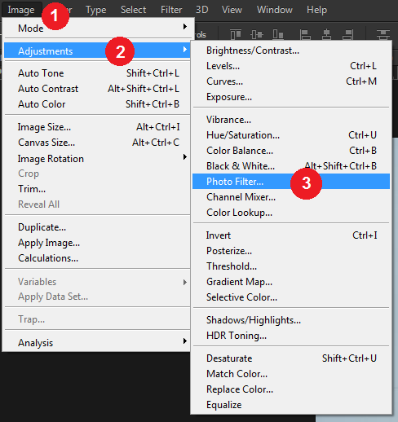The width and height of the screenshot is (398, 422).
Task: Click the Align top edges icon
Action: [236, 35]
